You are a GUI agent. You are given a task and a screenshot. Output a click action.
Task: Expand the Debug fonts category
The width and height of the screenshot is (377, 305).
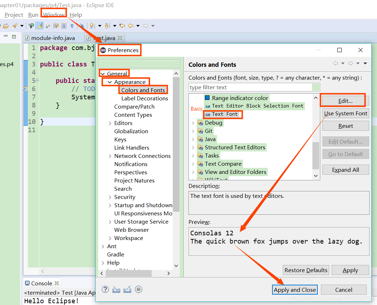(x=193, y=123)
